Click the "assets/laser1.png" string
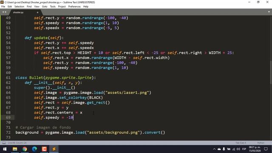 click(127, 93)
